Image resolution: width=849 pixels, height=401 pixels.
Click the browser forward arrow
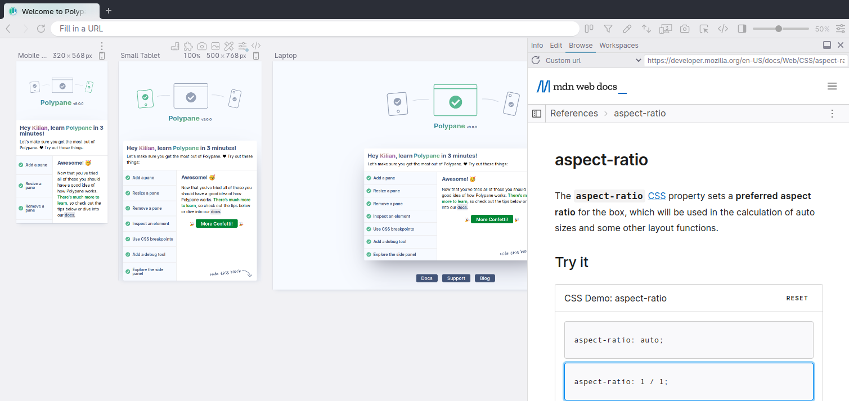(25, 29)
